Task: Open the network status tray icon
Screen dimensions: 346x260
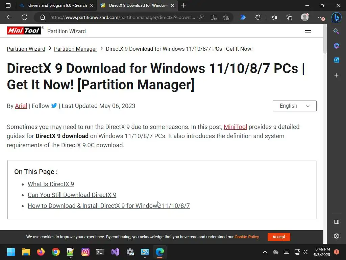Action: tap(297, 252)
